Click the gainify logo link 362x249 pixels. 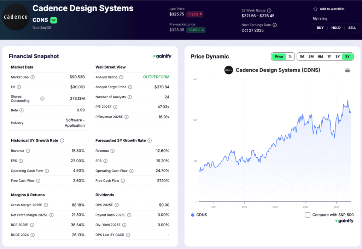(162, 56)
